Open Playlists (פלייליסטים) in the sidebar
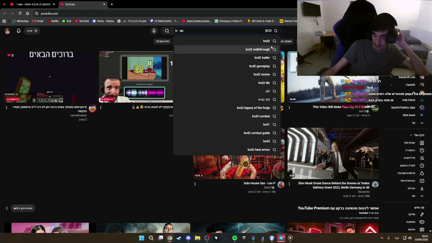The image size is (432, 243). pos(413,158)
